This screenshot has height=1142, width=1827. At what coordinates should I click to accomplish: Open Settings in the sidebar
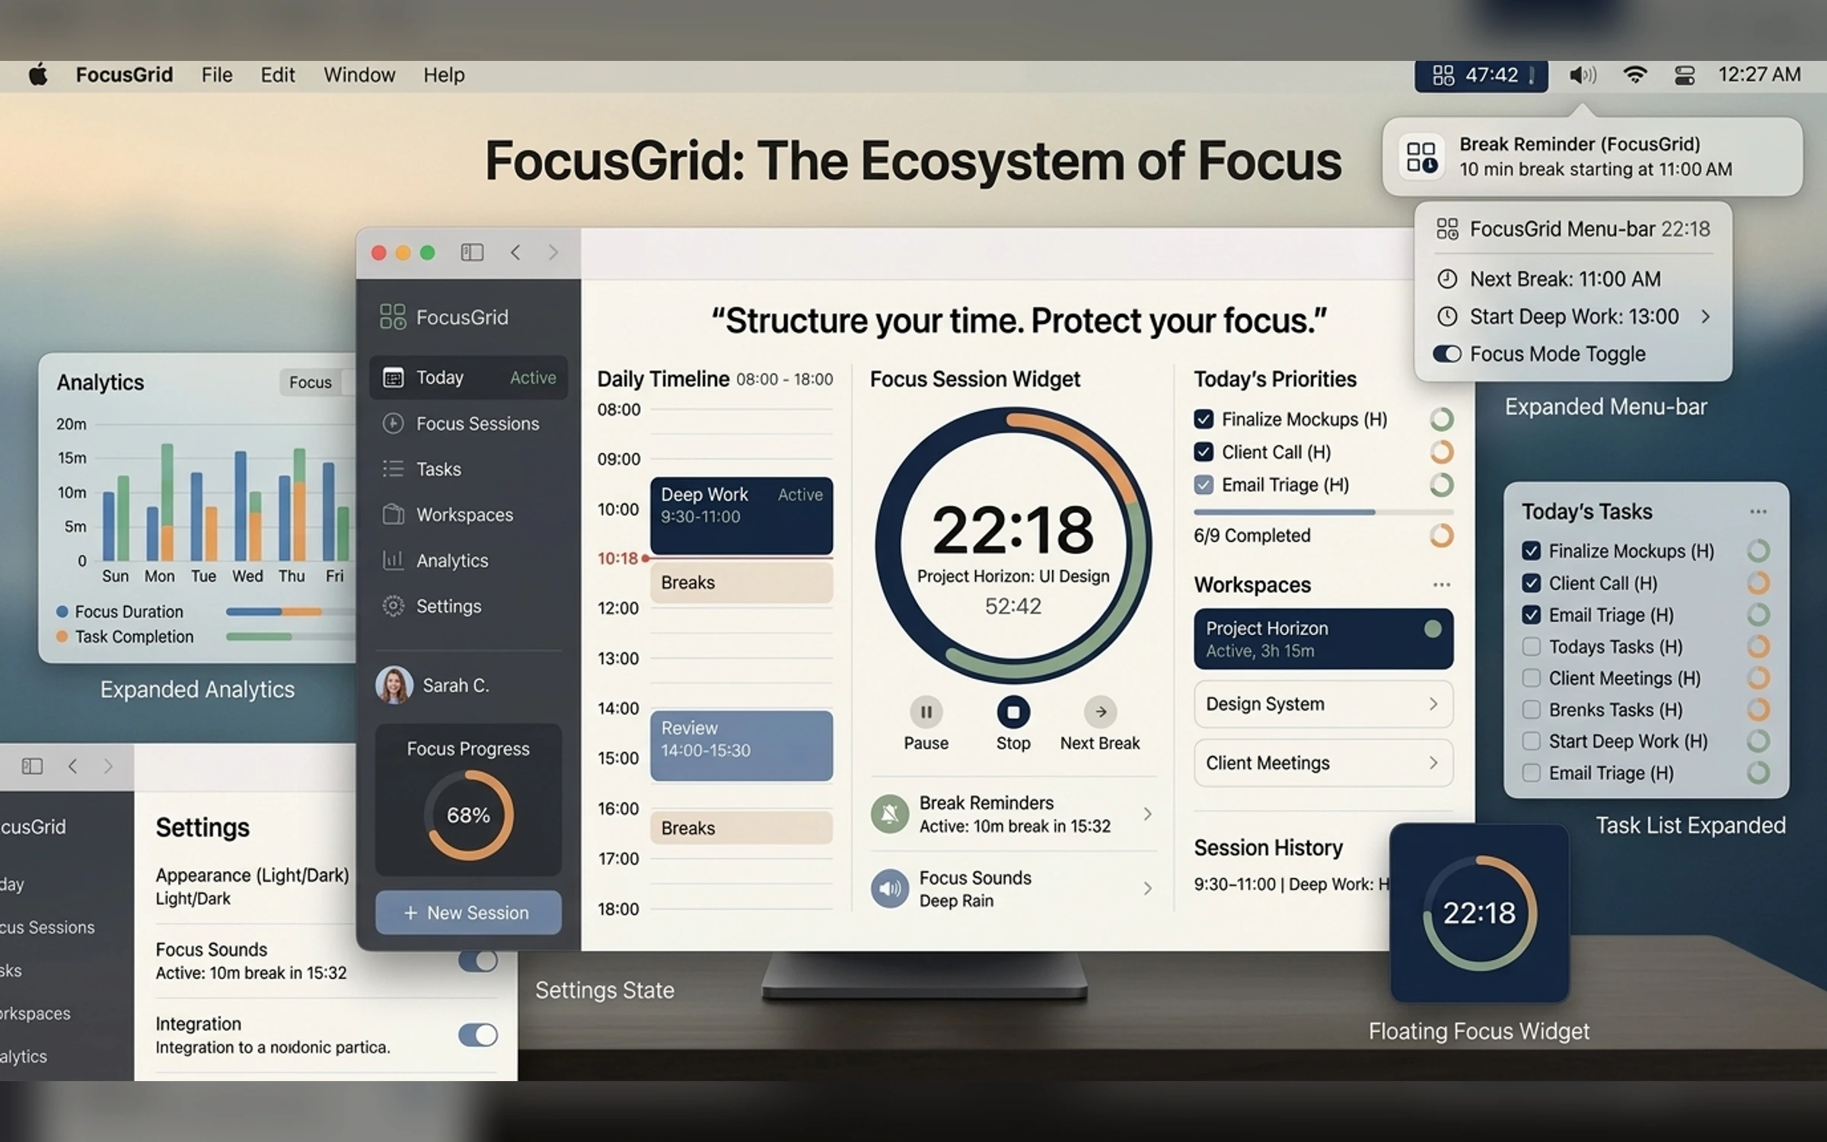click(468, 606)
